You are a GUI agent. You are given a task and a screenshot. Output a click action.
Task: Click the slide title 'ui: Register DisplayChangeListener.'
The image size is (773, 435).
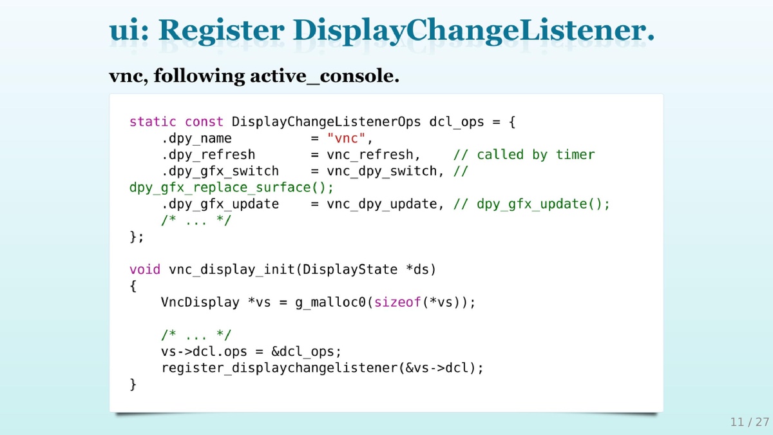pos(382,31)
